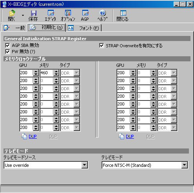This screenshot has width=194, height=193.
Task: Toggle the FW 無効 (?) checkbox
Action: tap(7, 52)
